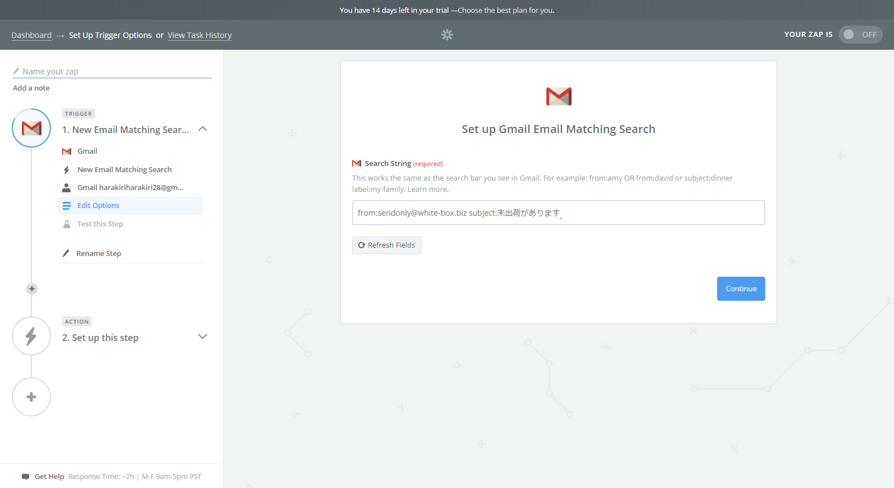The width and height of the screenshot is (894, 488).
Task: Select the Gmail account harakiriharakiri28 item
Action: click(130, 187)
